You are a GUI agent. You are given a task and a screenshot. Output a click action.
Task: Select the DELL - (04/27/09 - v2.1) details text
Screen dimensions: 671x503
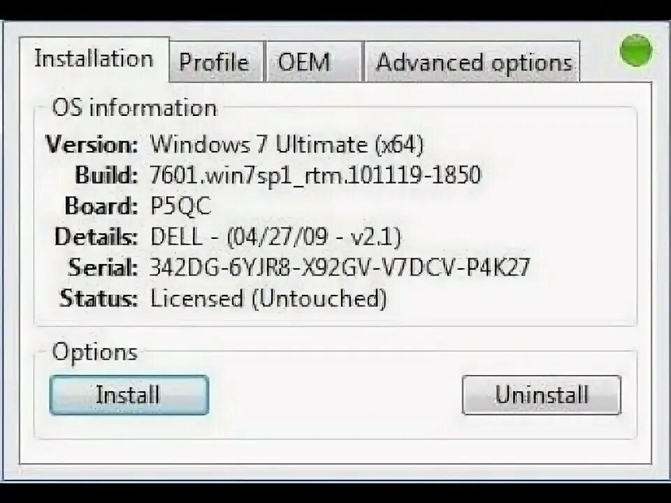tap(275, 237)
